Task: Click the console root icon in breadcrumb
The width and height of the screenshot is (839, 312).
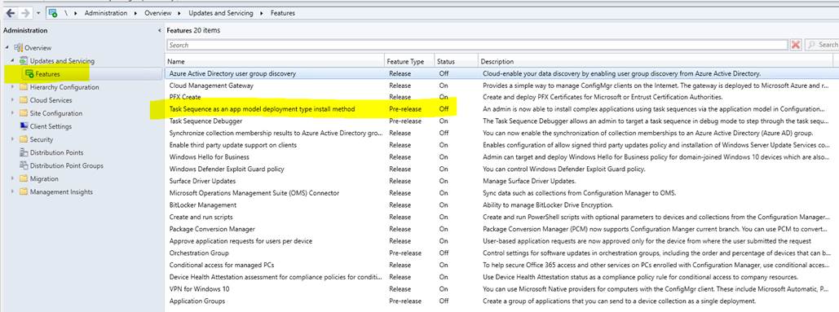Action: 52,13
